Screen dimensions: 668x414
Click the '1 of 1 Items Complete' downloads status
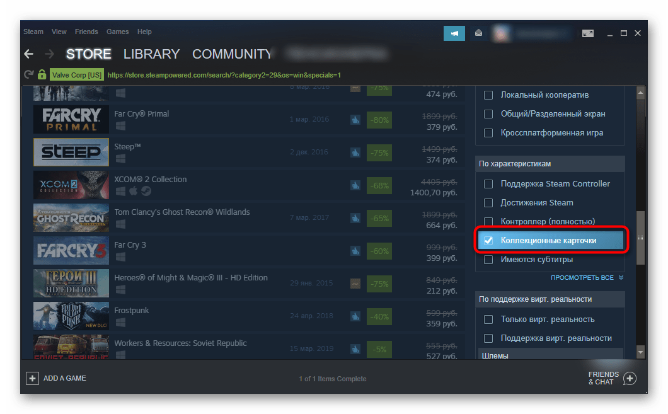[332, 379]
